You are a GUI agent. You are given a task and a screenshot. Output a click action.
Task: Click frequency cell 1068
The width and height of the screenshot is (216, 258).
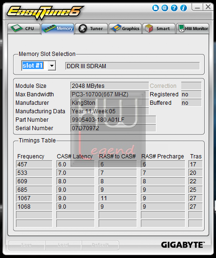point(34,206)
